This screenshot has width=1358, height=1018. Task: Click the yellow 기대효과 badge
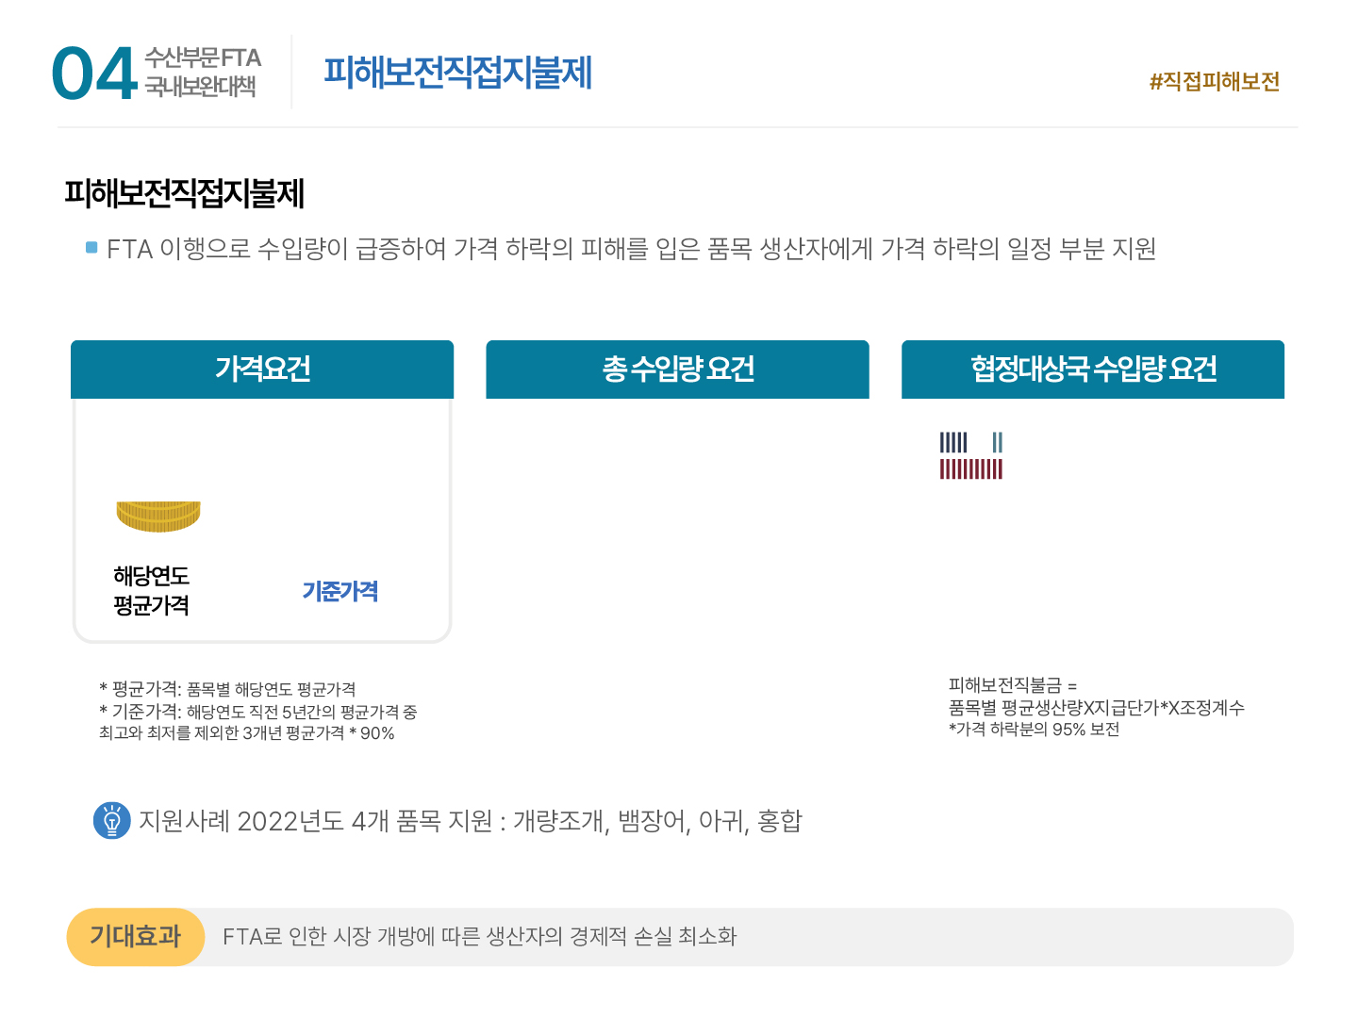[136, 937]
